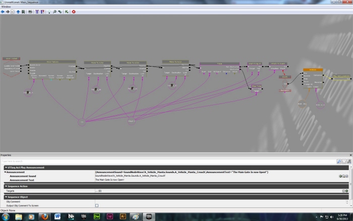Collapse the Announcement property row
Image resolution: width=353 pixels, height=221 pixels.
5,172
